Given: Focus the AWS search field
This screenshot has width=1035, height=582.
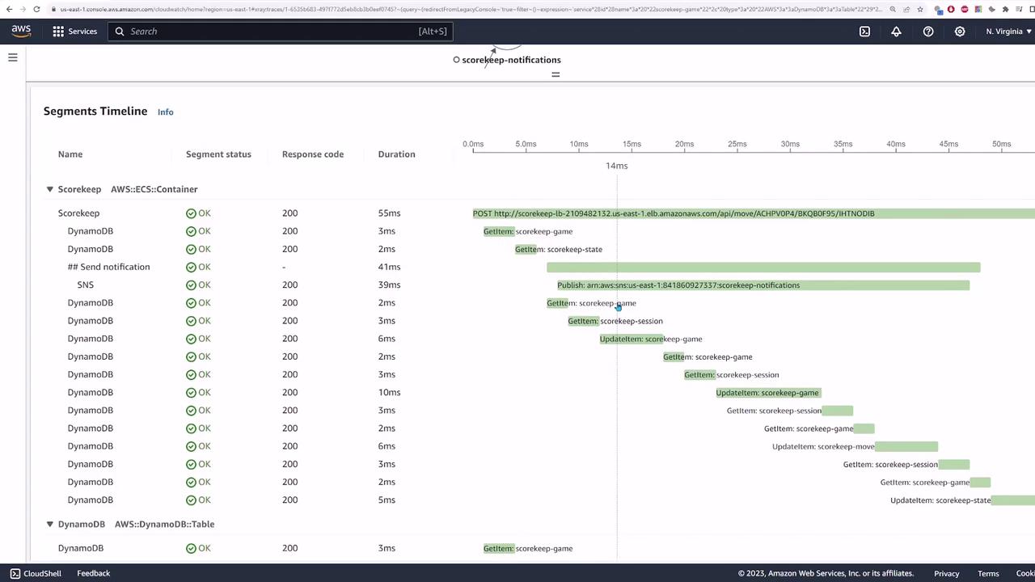Looking at the screenshot, I should (x=280, y=32).
